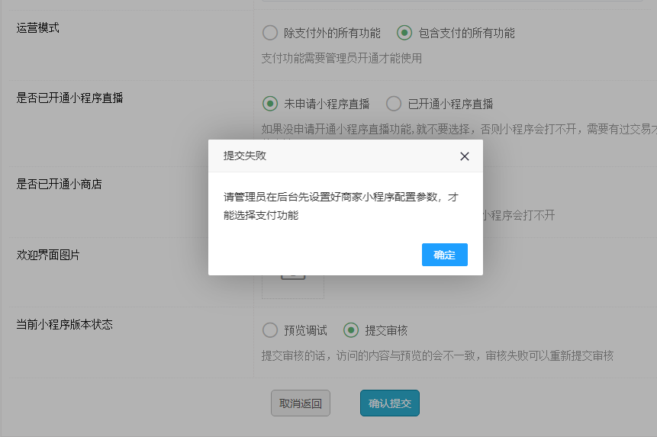The width and height of the screenshot is (657, 437).
Task: Click the 欢迎界面图片 row label
Action: click(x=48, y=255)
